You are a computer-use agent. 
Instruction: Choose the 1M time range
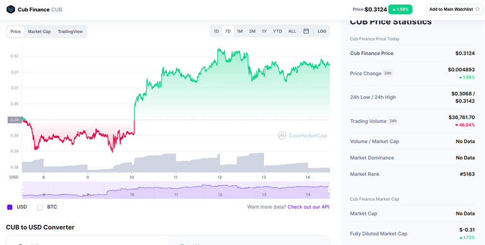240,31
